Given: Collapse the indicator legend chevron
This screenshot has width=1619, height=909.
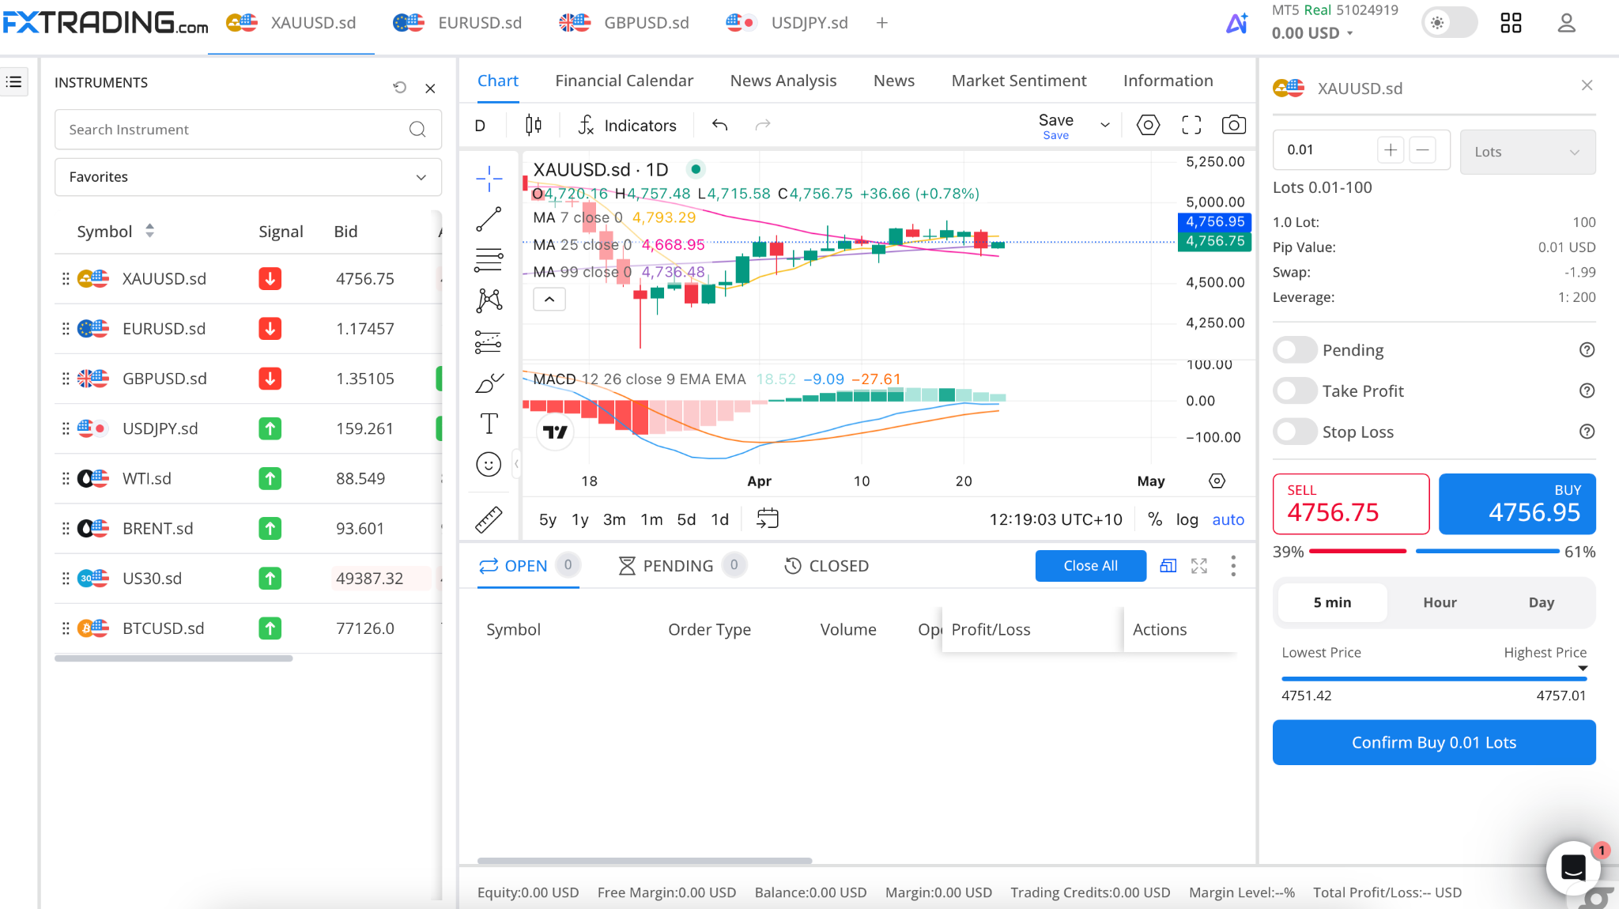Looking at the screenshot, I should (549, 300).
